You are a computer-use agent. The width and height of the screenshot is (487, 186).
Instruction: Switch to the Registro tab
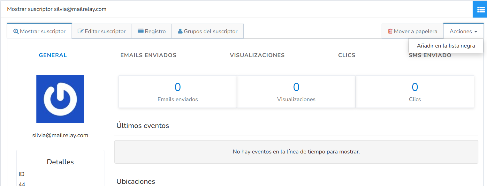[152, 31]
